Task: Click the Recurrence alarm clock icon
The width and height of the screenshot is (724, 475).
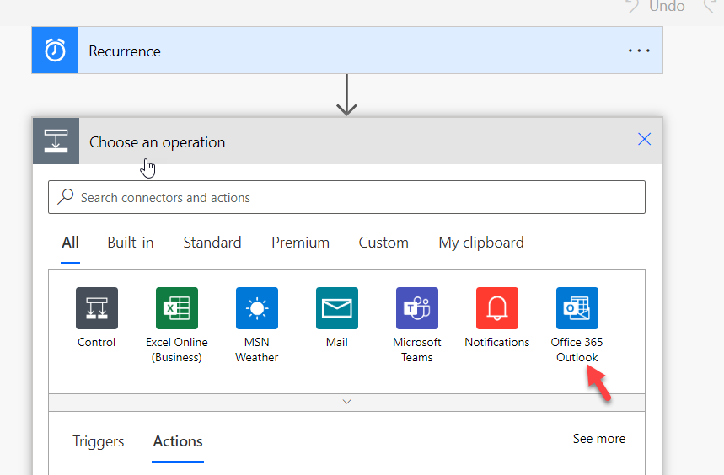Action: pos(55,51)
